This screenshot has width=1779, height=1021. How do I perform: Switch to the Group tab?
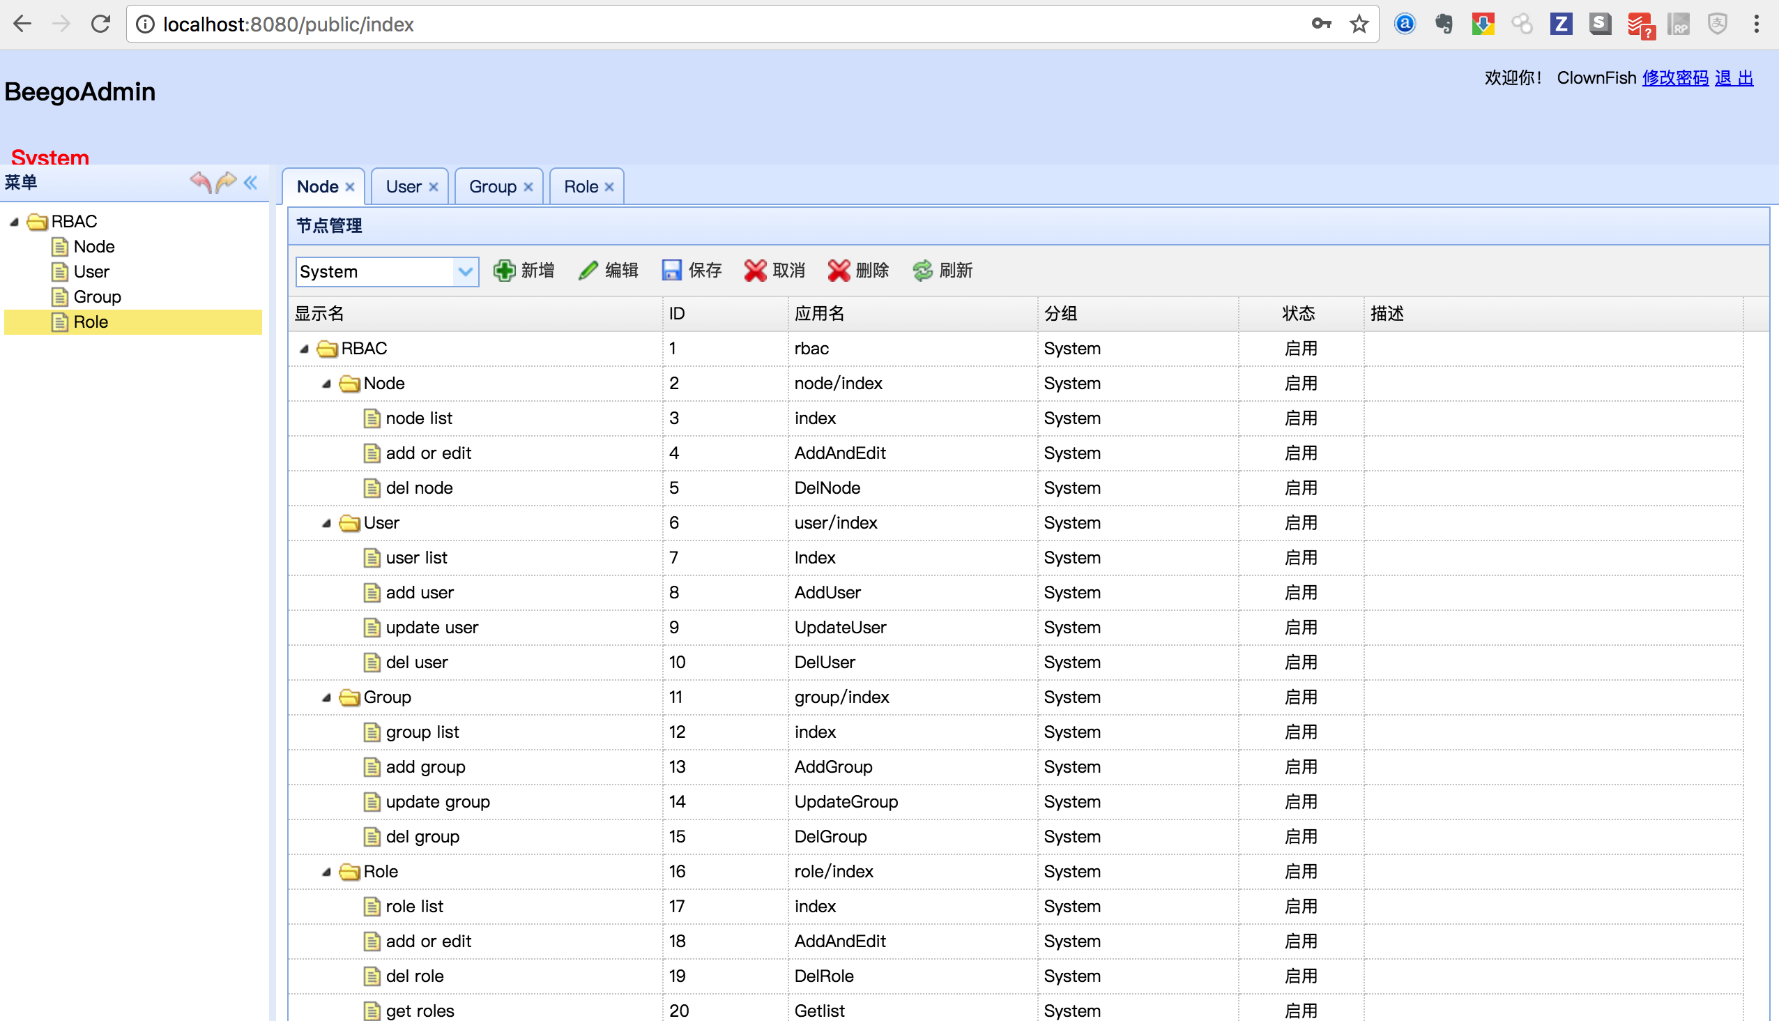[492, 186]
